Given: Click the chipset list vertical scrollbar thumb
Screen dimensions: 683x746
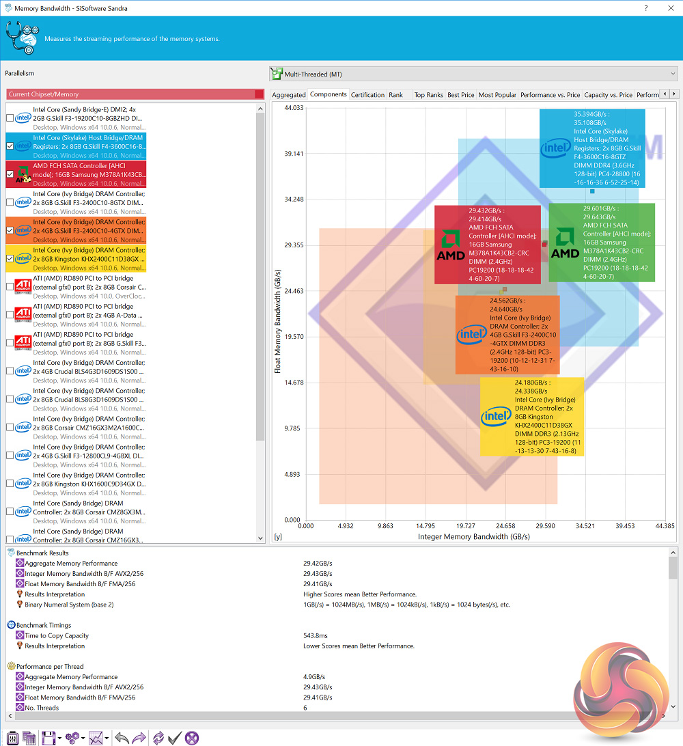Looking at the screenshot, I should tap(260, 277).
